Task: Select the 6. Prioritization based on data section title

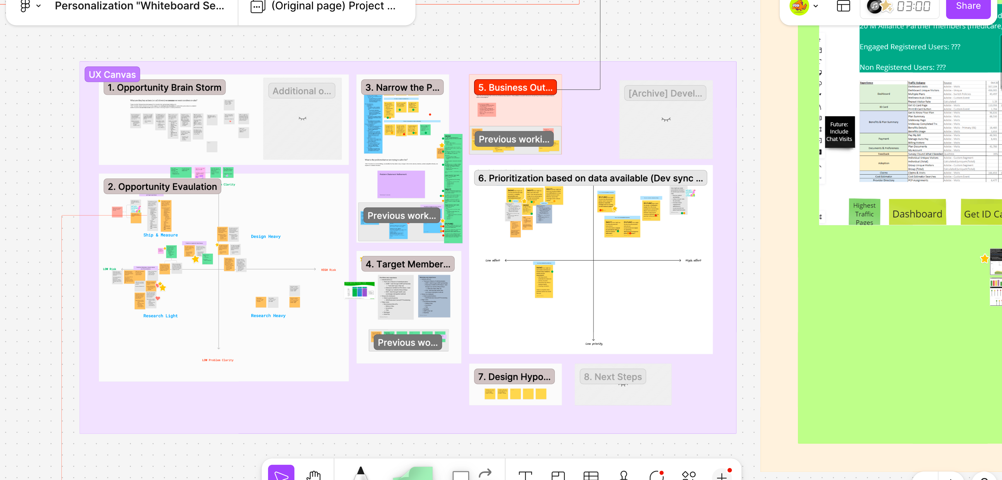Action: tap(590, 178)
